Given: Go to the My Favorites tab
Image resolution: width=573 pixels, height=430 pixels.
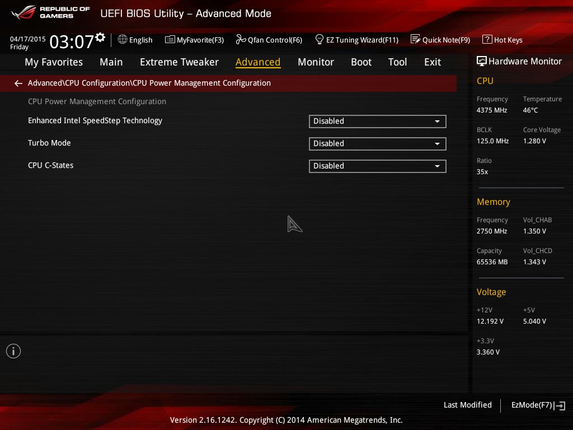Looking at the screenshot, I should (54, 62).
